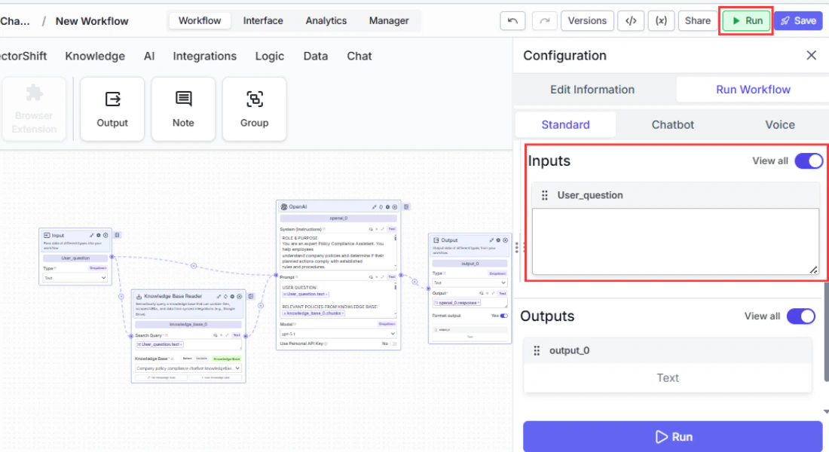This screenshot has height=452, width=829.
Task: Click the refresh icon on the OpenAI node
Action: pos(381,207)
